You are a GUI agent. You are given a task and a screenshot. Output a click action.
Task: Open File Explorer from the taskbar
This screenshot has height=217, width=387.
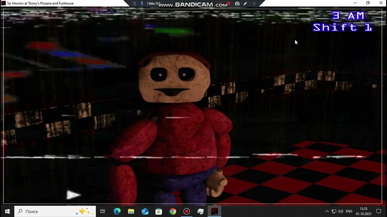131,211
